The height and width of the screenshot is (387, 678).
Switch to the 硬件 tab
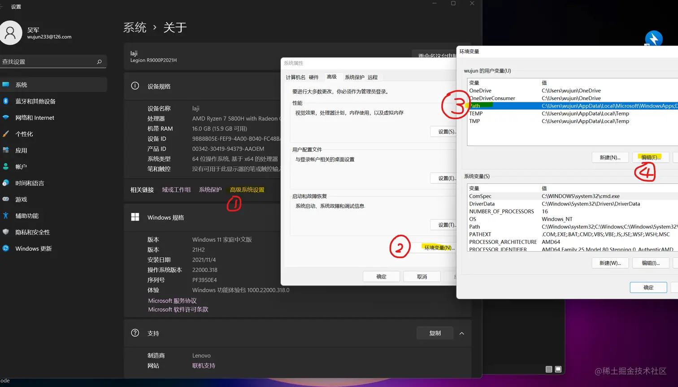tap(315, 77)
